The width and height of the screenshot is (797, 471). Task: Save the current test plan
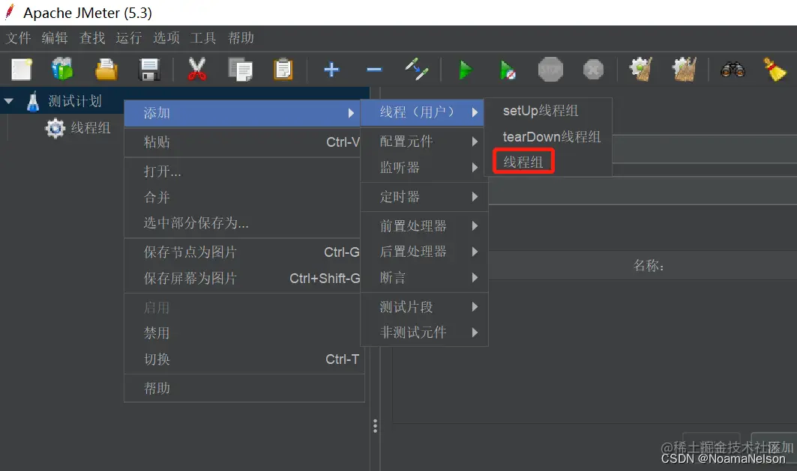[x=148, y=69]
